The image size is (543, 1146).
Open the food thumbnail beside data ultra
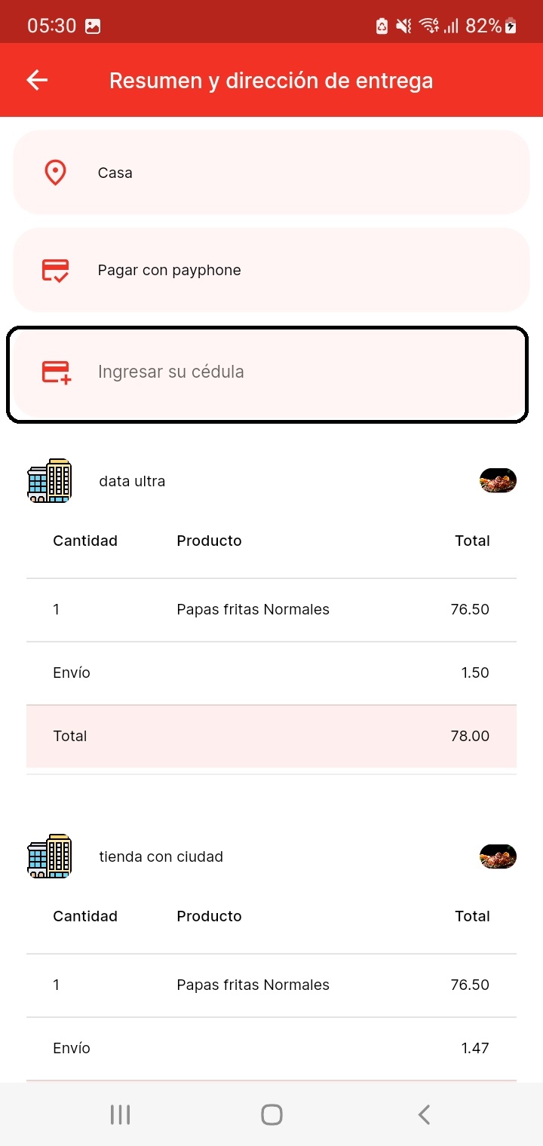coord(498,480)
